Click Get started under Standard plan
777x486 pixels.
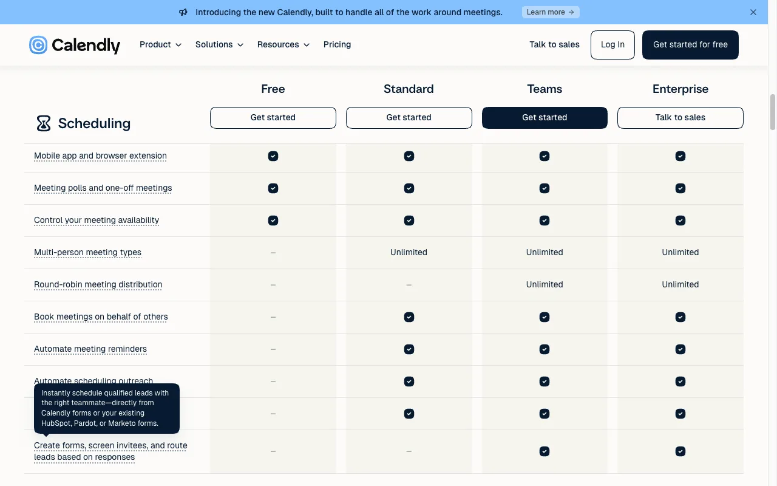[x=409, y=118]
